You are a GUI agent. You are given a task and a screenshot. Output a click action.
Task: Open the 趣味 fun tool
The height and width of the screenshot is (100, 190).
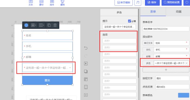pos(62,3)
